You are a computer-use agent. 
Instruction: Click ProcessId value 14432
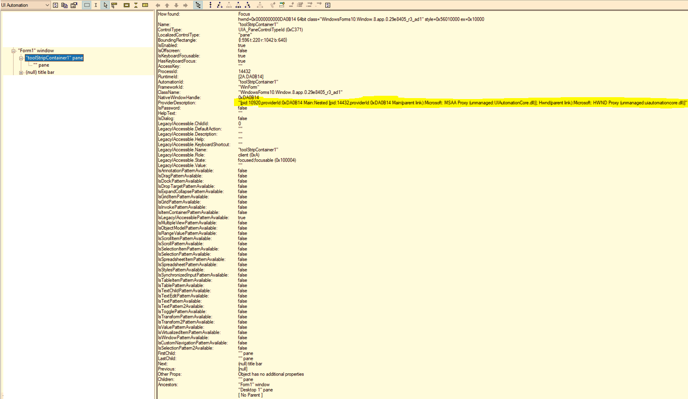(244, 71)
